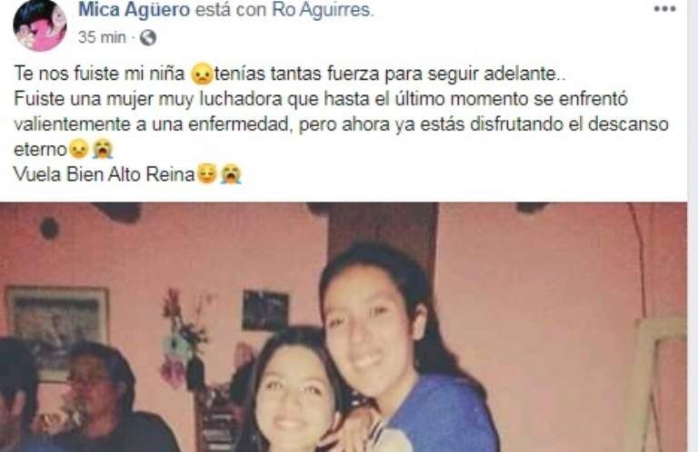Click the sad emoji right after "eterno"
698x452 pixels.
tap(79, 149)
